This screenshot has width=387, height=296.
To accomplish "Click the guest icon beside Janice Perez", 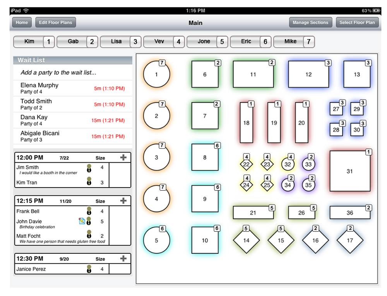I will pyautogui.click(x=89, y=269).
